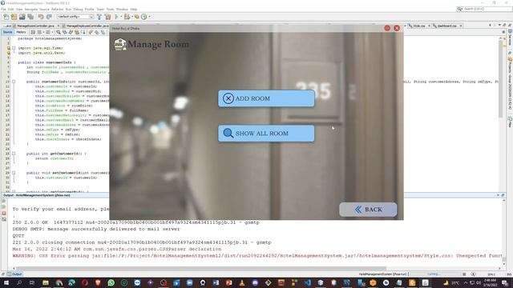
Task: Click the taskbar Search icon
Action: [19, 282]
